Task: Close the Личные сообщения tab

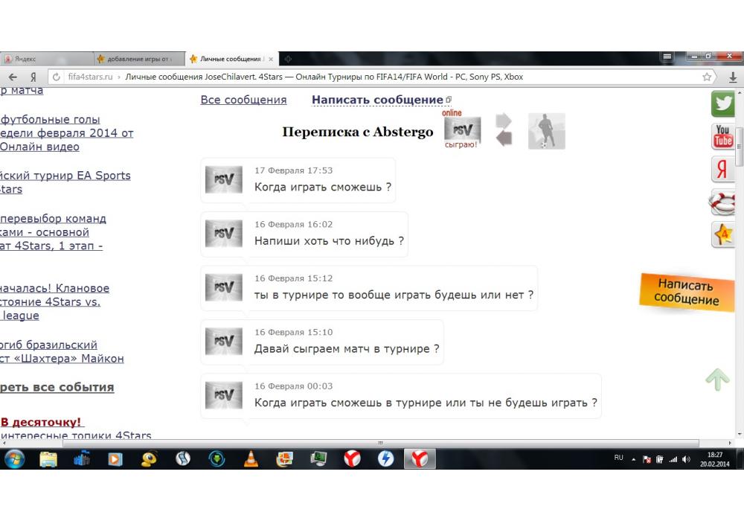Action: pos(271,60)
